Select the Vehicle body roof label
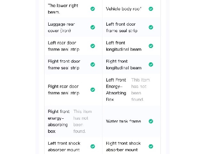 click(x=124, y=9)
